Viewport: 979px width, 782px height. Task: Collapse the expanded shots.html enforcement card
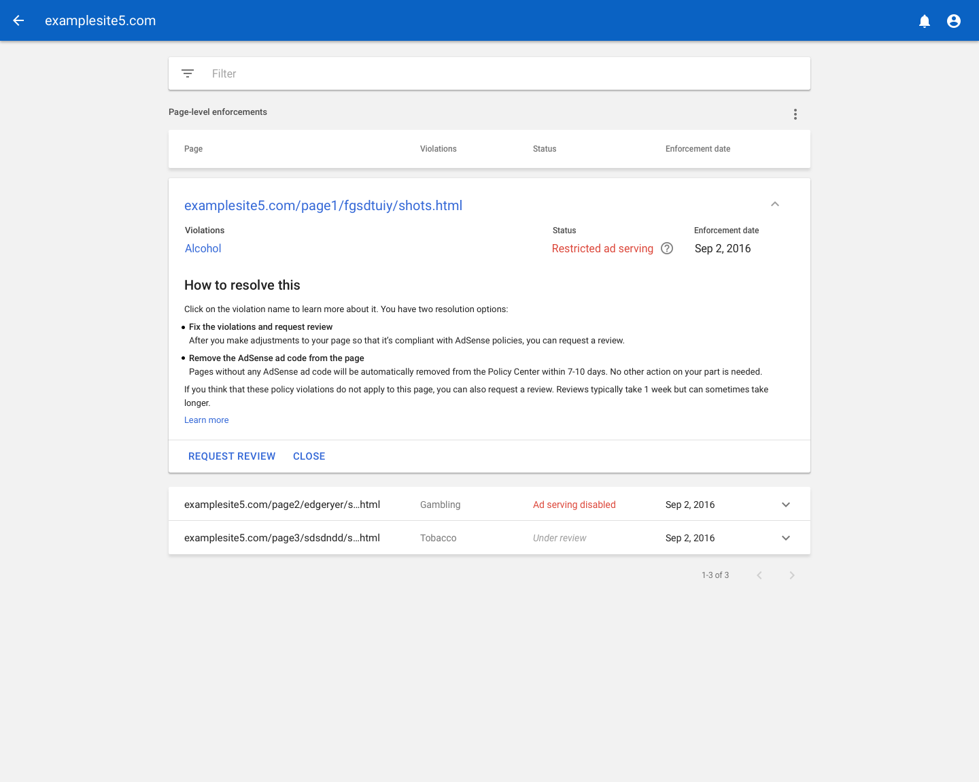[x=774, y=204]
